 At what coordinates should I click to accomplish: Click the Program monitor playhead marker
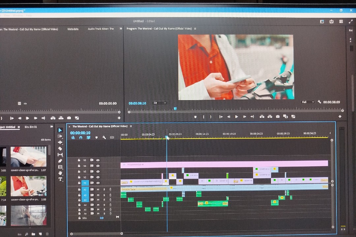[175, 108]
